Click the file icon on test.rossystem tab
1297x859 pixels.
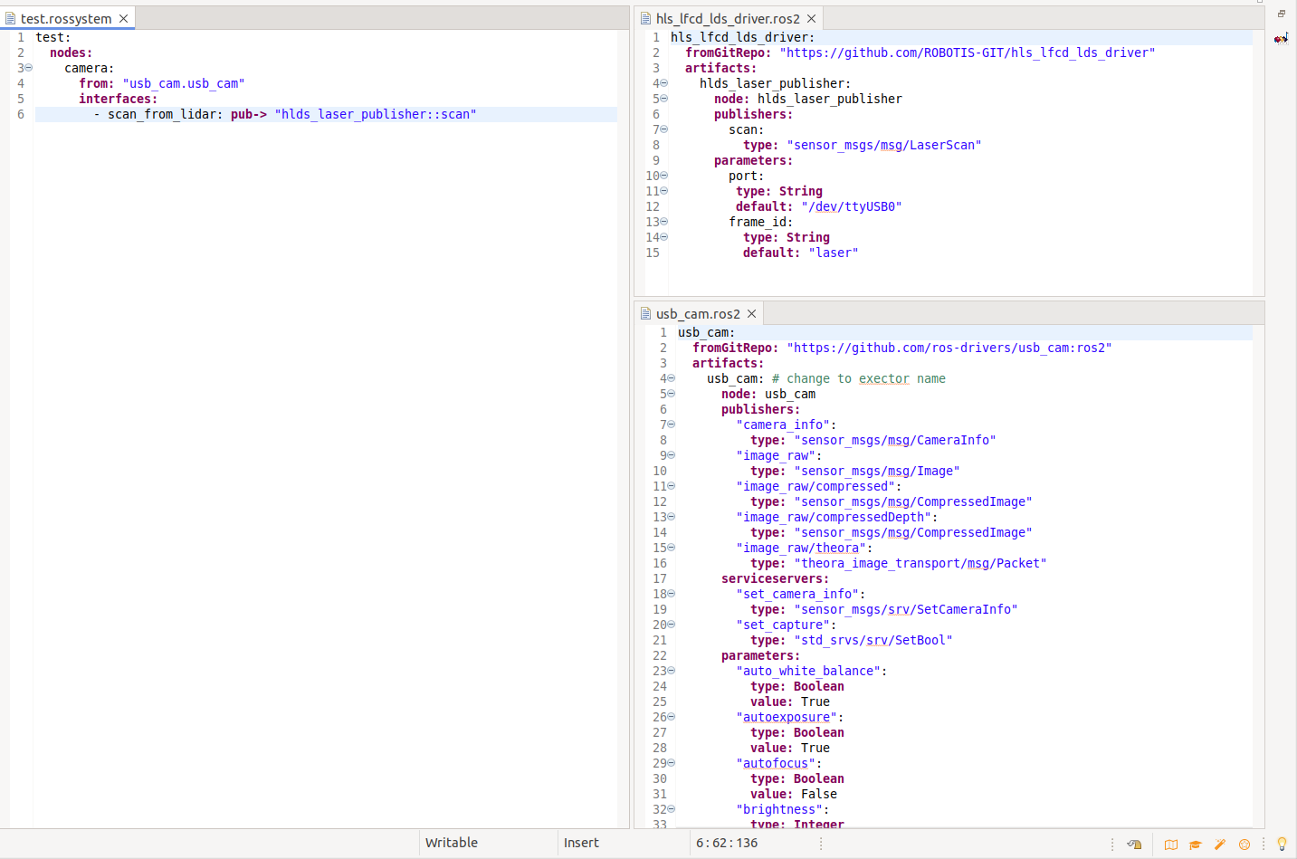click(x=11, y=18)
